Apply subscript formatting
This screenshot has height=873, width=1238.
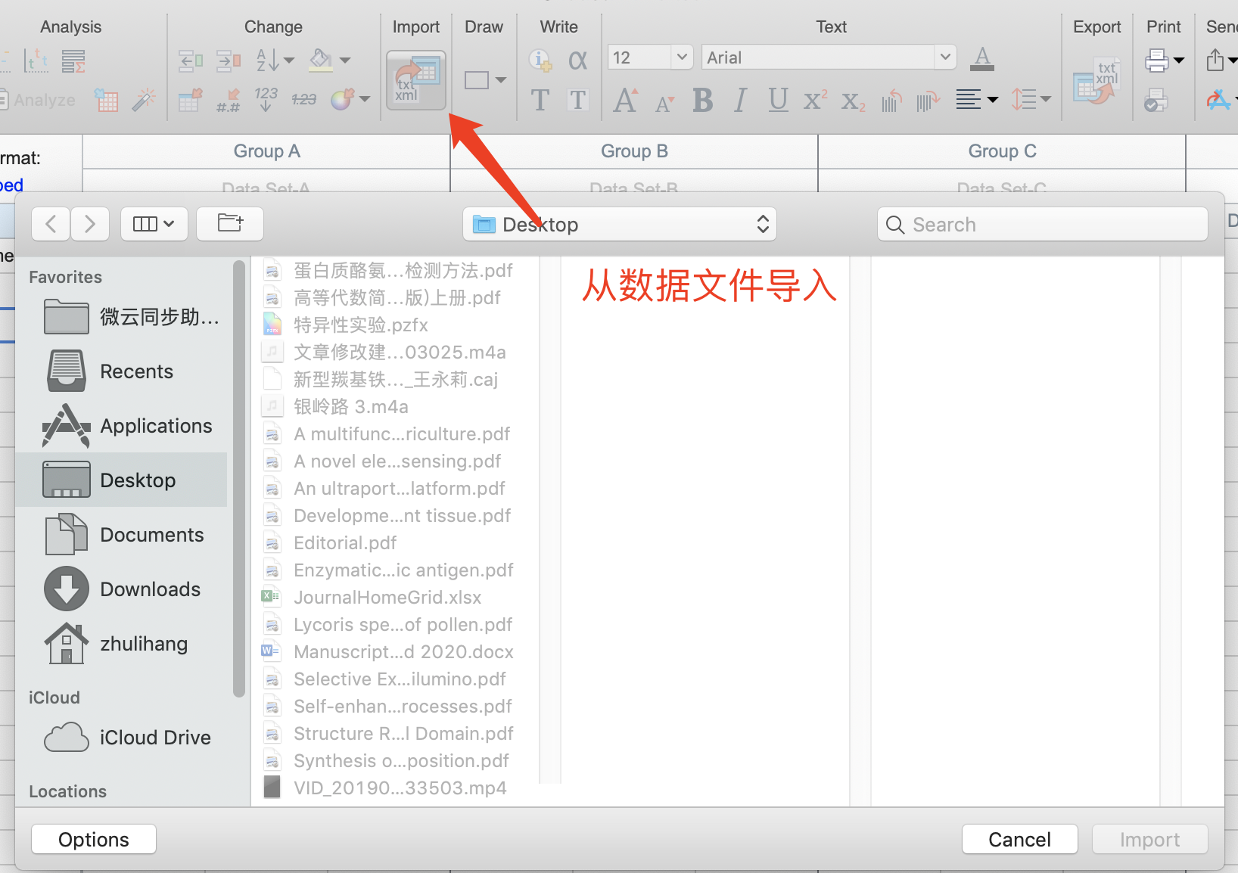point(853,101)
